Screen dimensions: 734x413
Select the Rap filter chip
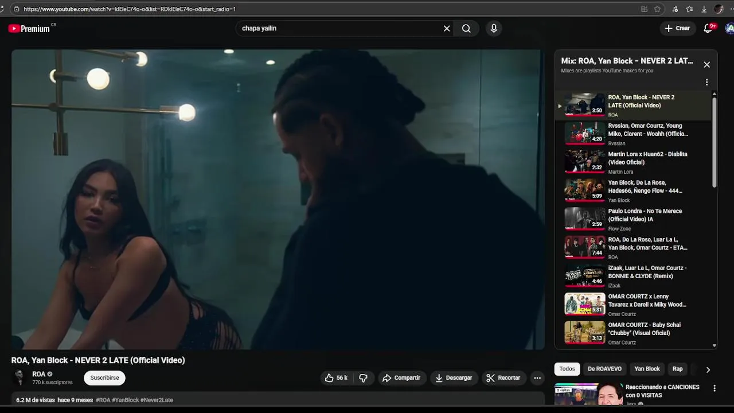677,369
